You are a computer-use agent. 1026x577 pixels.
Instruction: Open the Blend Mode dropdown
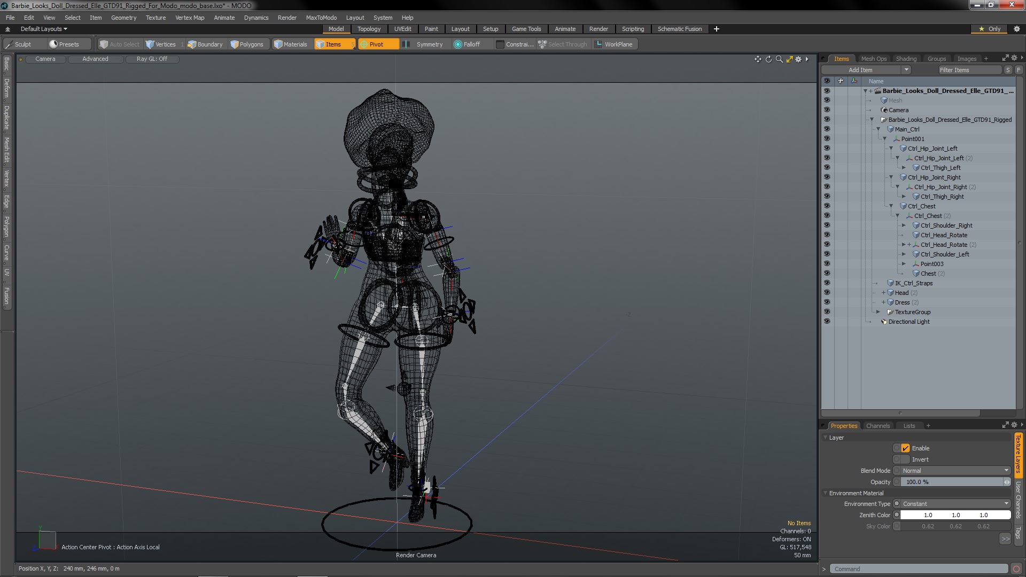point(955,471)
